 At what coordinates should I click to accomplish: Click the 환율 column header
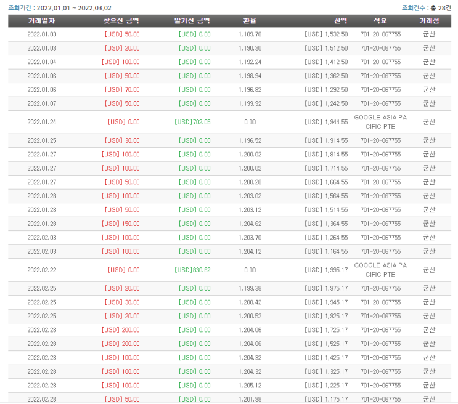click(250, 21)
